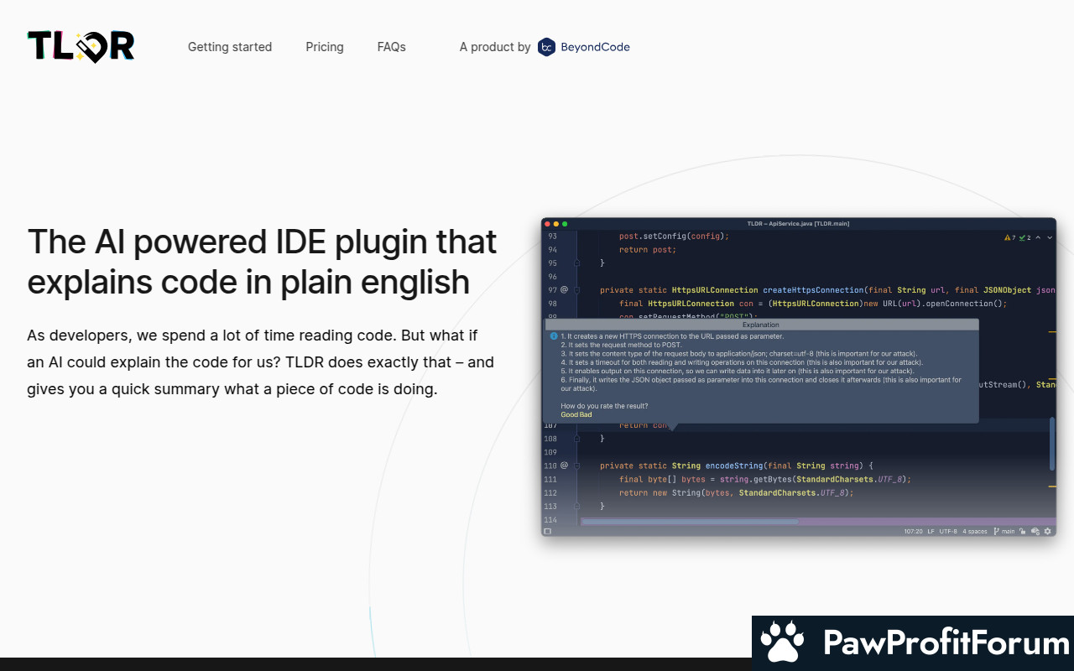Rate the explanation as Good

tap(569, 414)
